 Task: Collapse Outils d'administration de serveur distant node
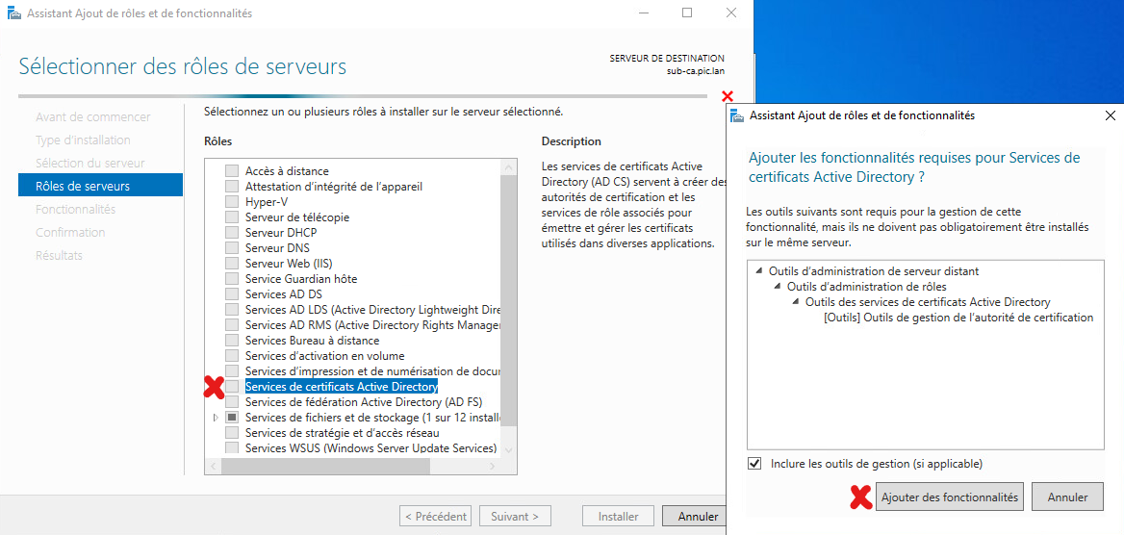759,271
